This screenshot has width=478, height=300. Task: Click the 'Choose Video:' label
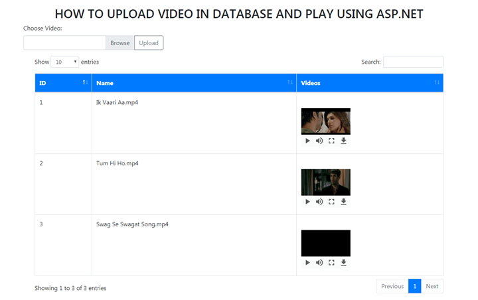tap(42, 29)
